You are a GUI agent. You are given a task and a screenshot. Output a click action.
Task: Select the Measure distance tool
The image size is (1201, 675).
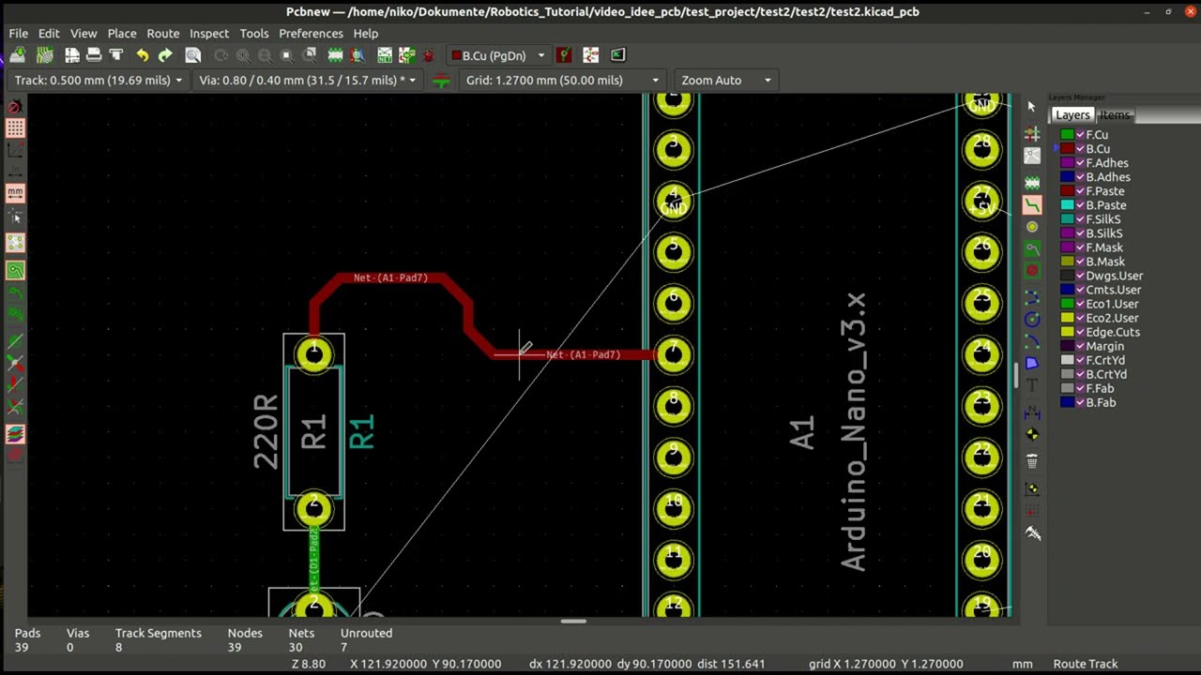1032,532
